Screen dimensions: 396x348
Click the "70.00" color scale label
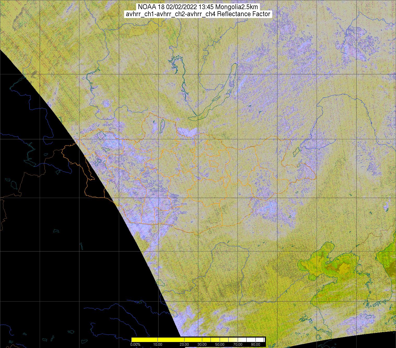coord(238,345)
